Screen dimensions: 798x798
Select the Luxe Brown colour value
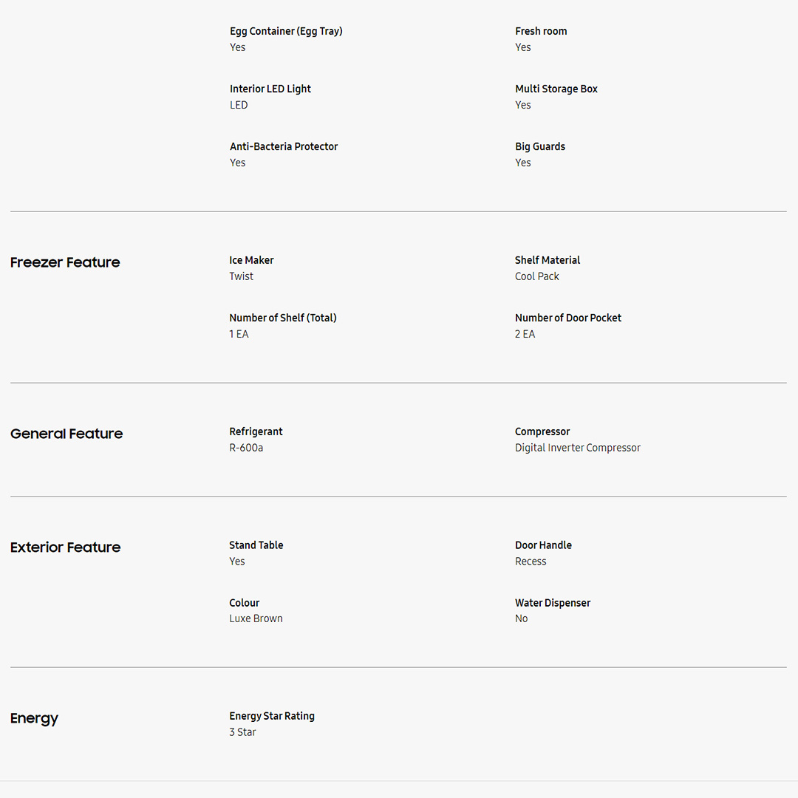tap(256, 618)
